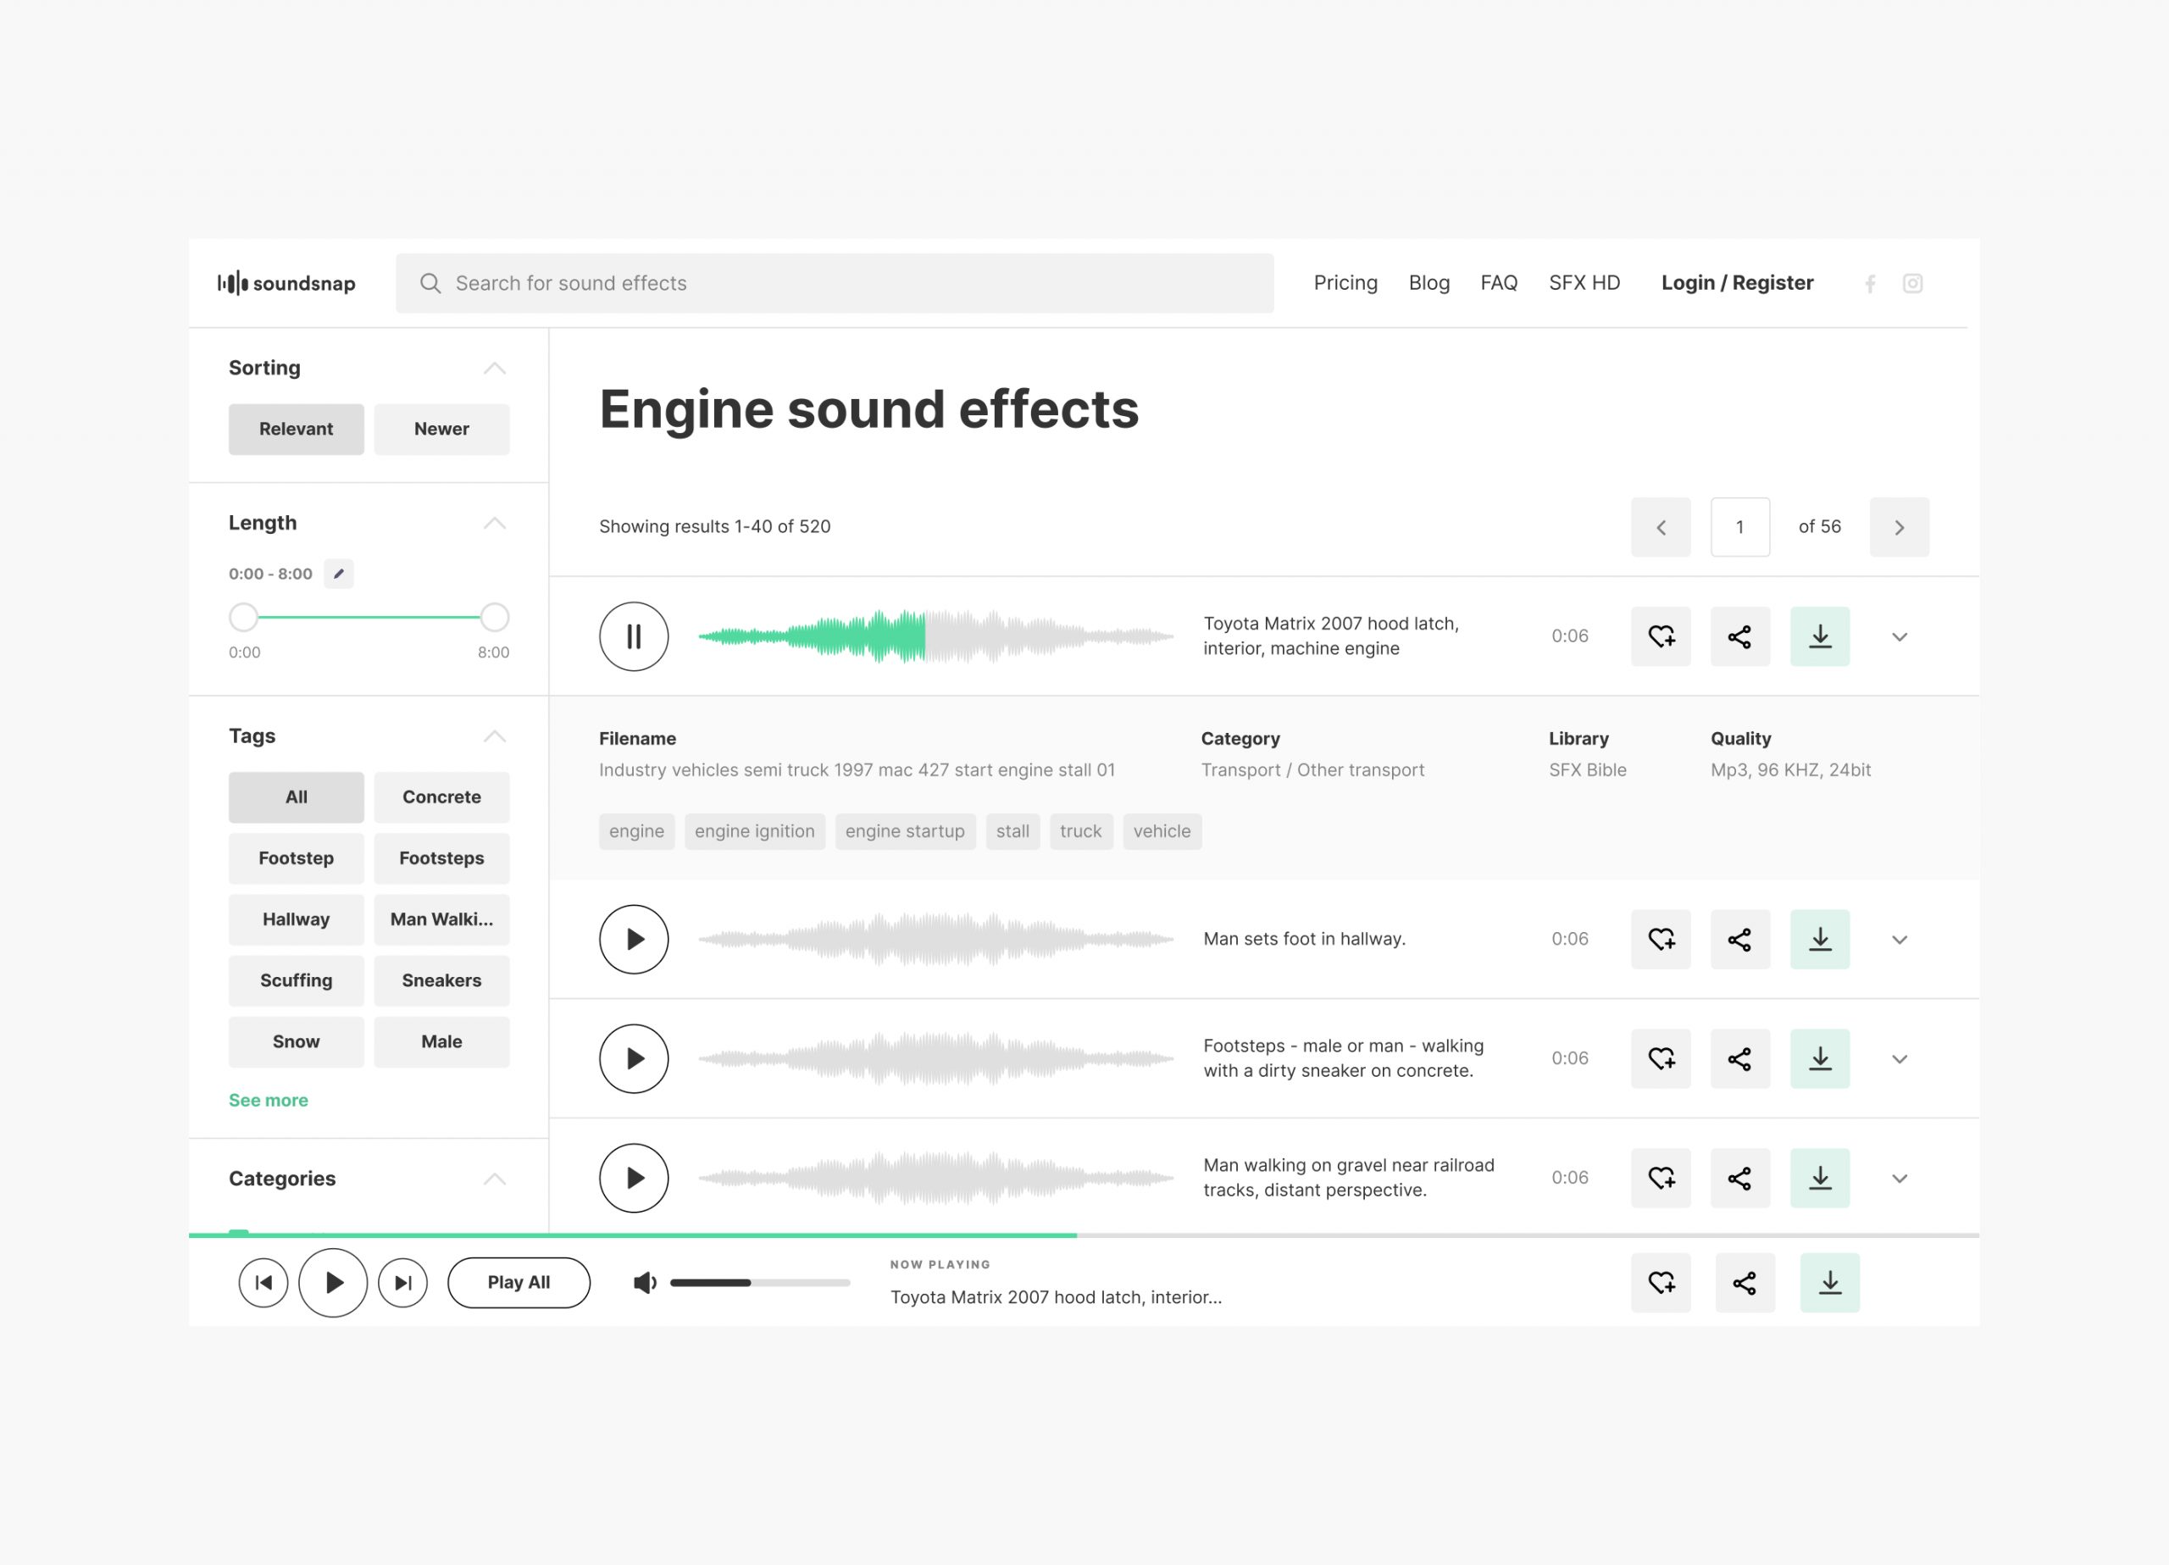Click the See more tags link

pyautogui.click(x=268, y=1100)
